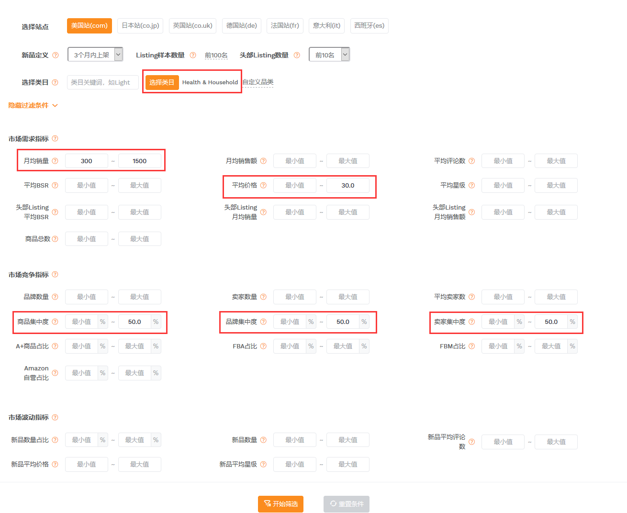Click help icon beside 平均BSR
The height and width of the screenshot is (513, 627).
pyautogui.click(x=55, y=185)
